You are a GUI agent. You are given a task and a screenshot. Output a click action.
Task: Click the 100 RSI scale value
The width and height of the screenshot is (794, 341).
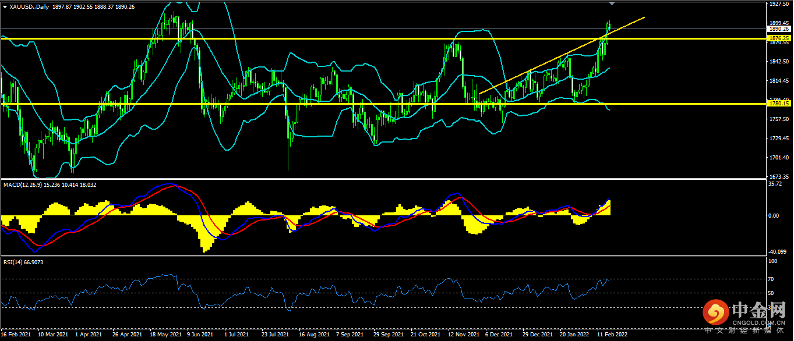coord(773,261)
